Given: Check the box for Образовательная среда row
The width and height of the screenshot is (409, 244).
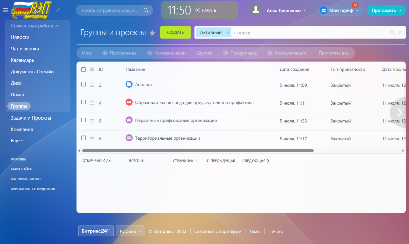Looking at the screenshot, I should click(84, 102).
